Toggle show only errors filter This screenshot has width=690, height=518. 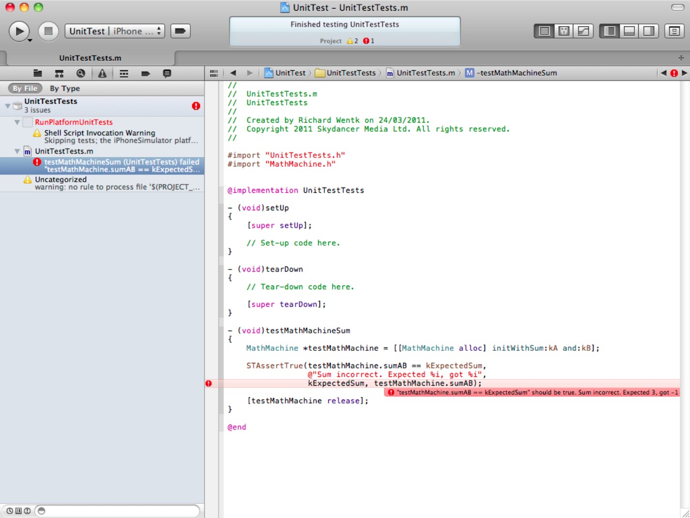click(x=27, y=511)
